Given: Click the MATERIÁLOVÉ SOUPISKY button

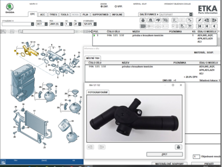Looking at the screenshot, I should [170, 164].
